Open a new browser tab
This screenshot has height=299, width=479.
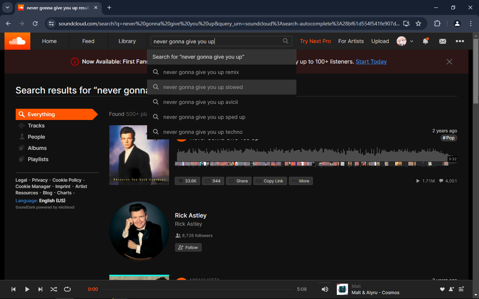point(109,7)
